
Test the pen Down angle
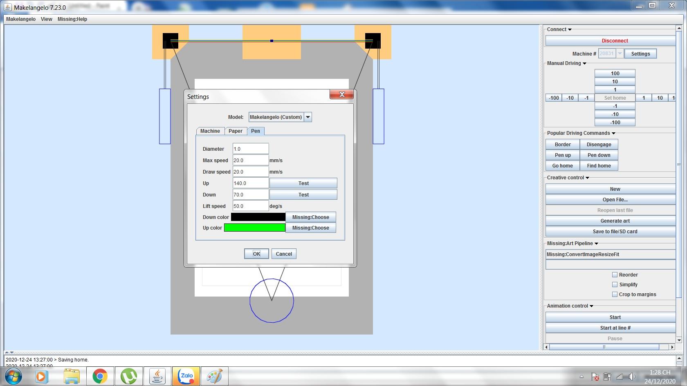tap(303, 194)
